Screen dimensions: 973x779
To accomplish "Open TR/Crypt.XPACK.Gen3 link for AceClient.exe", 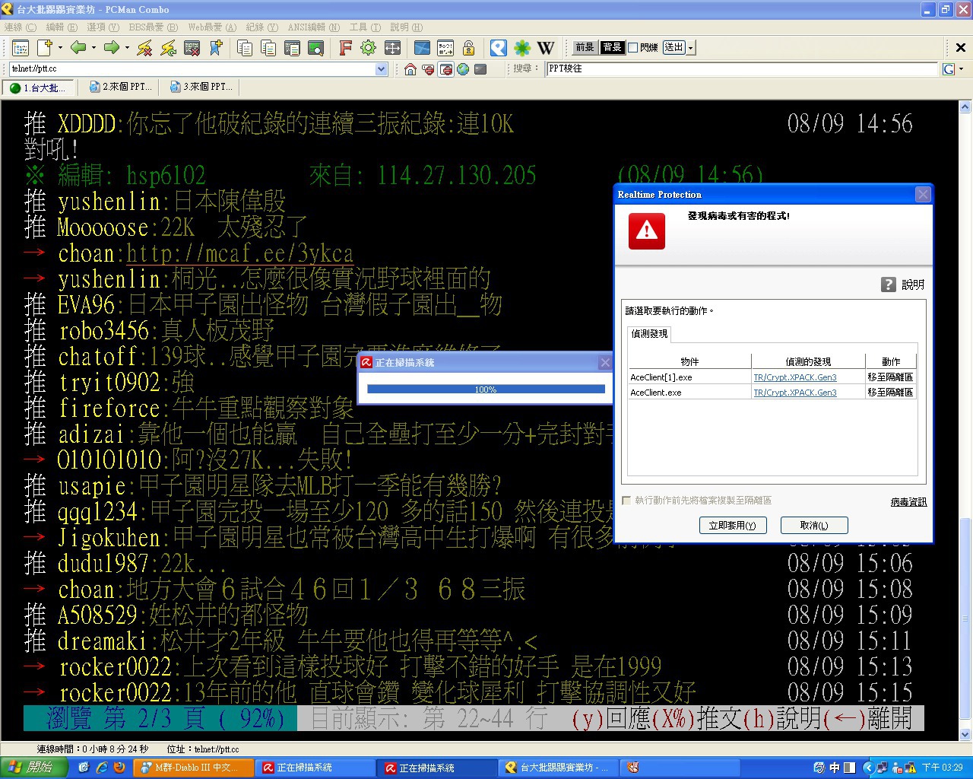I will click(x=795, y=393).
